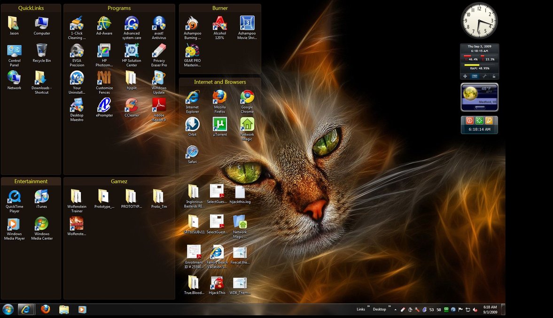The height and width of the screenshot is (318, 553).
Task: Open the Safari browser shortcut
Action: point(192,152)
